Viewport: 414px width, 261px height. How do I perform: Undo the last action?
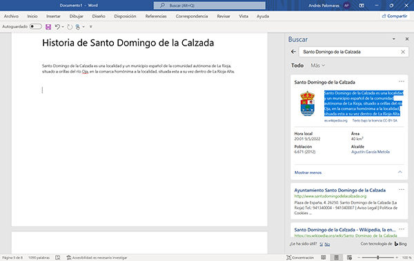tap(57, 27)
